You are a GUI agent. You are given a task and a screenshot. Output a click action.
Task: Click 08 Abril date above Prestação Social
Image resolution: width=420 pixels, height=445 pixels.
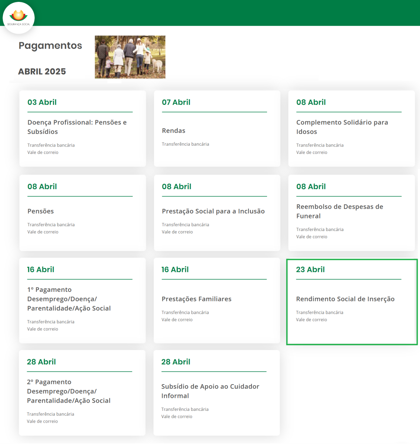(x=176, y=187)
